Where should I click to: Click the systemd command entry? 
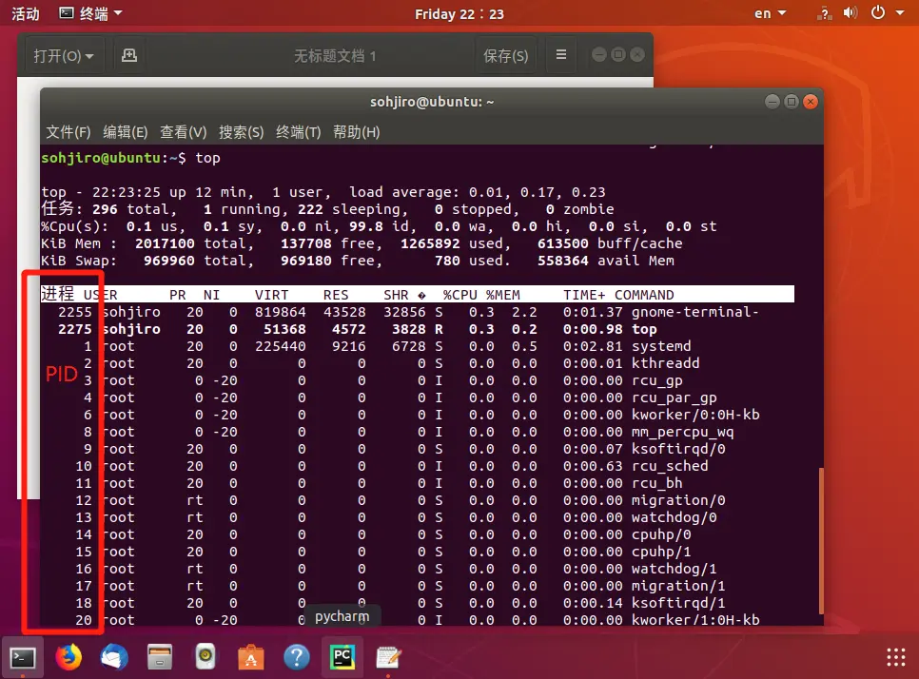pos(661,346)
